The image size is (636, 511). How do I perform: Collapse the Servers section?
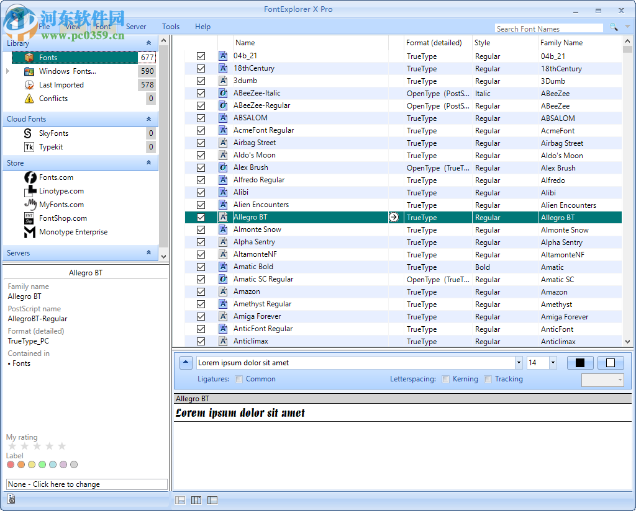pyautogui.click(x=149, y=252)
